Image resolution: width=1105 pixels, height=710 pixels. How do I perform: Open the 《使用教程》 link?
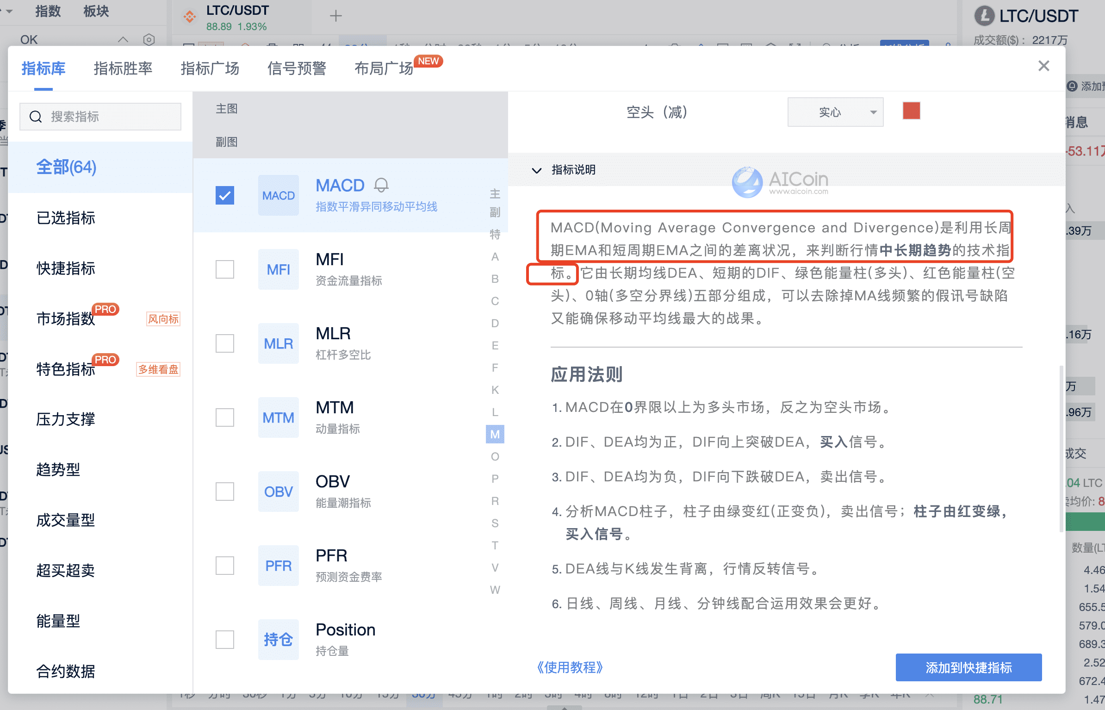(x=570, y=667)
